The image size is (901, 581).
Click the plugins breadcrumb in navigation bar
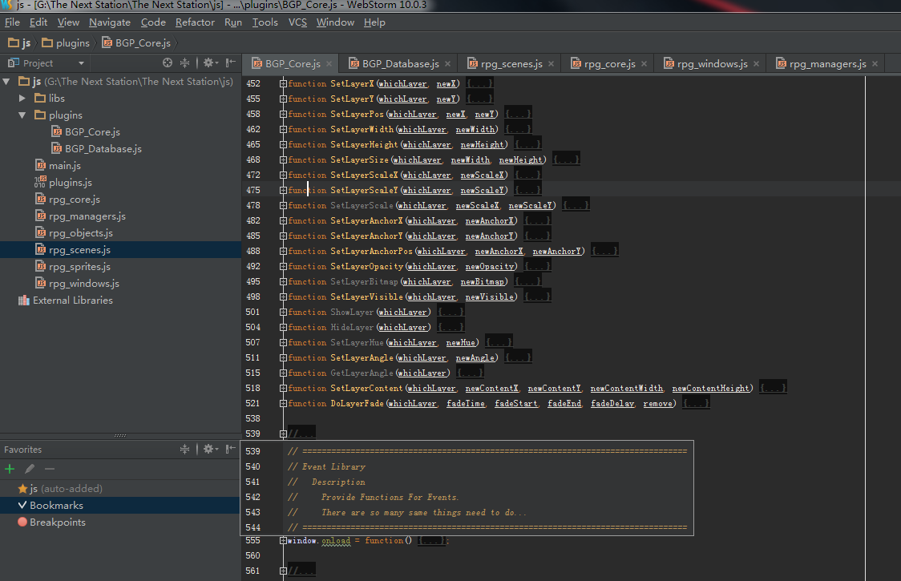66,43
